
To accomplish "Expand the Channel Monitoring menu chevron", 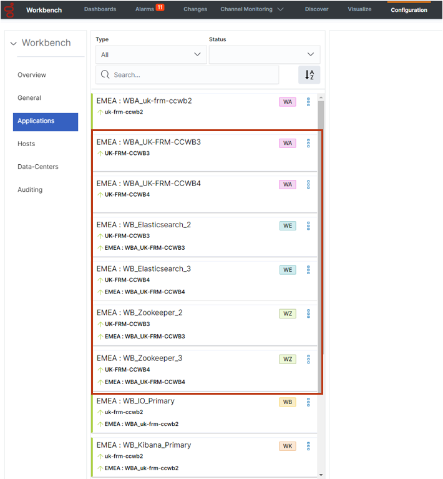I will tap(280, 9).
